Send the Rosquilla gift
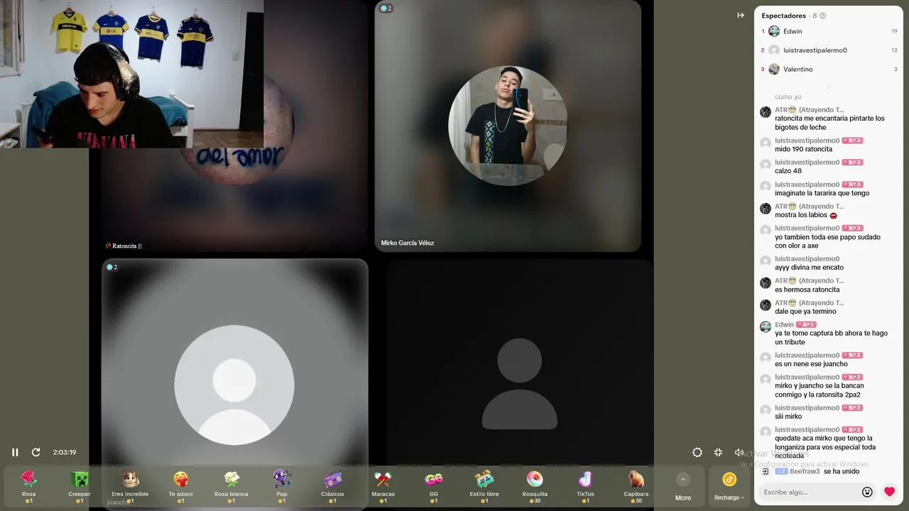909x511 pixels. click(x=535, y=486)
